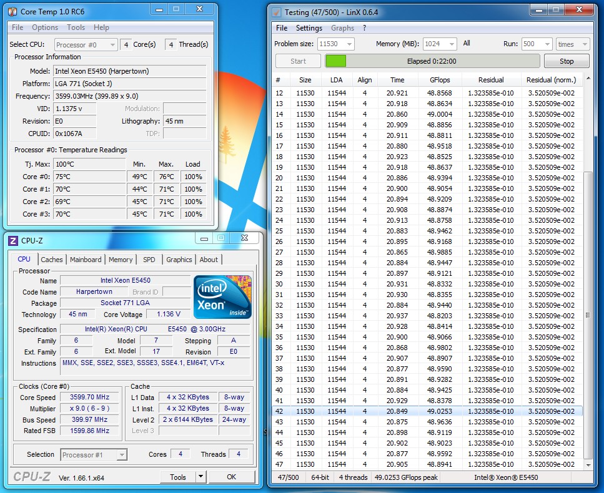Close the CPU-Z window
This screenshot has height=493, width=604.
point(244,238)
